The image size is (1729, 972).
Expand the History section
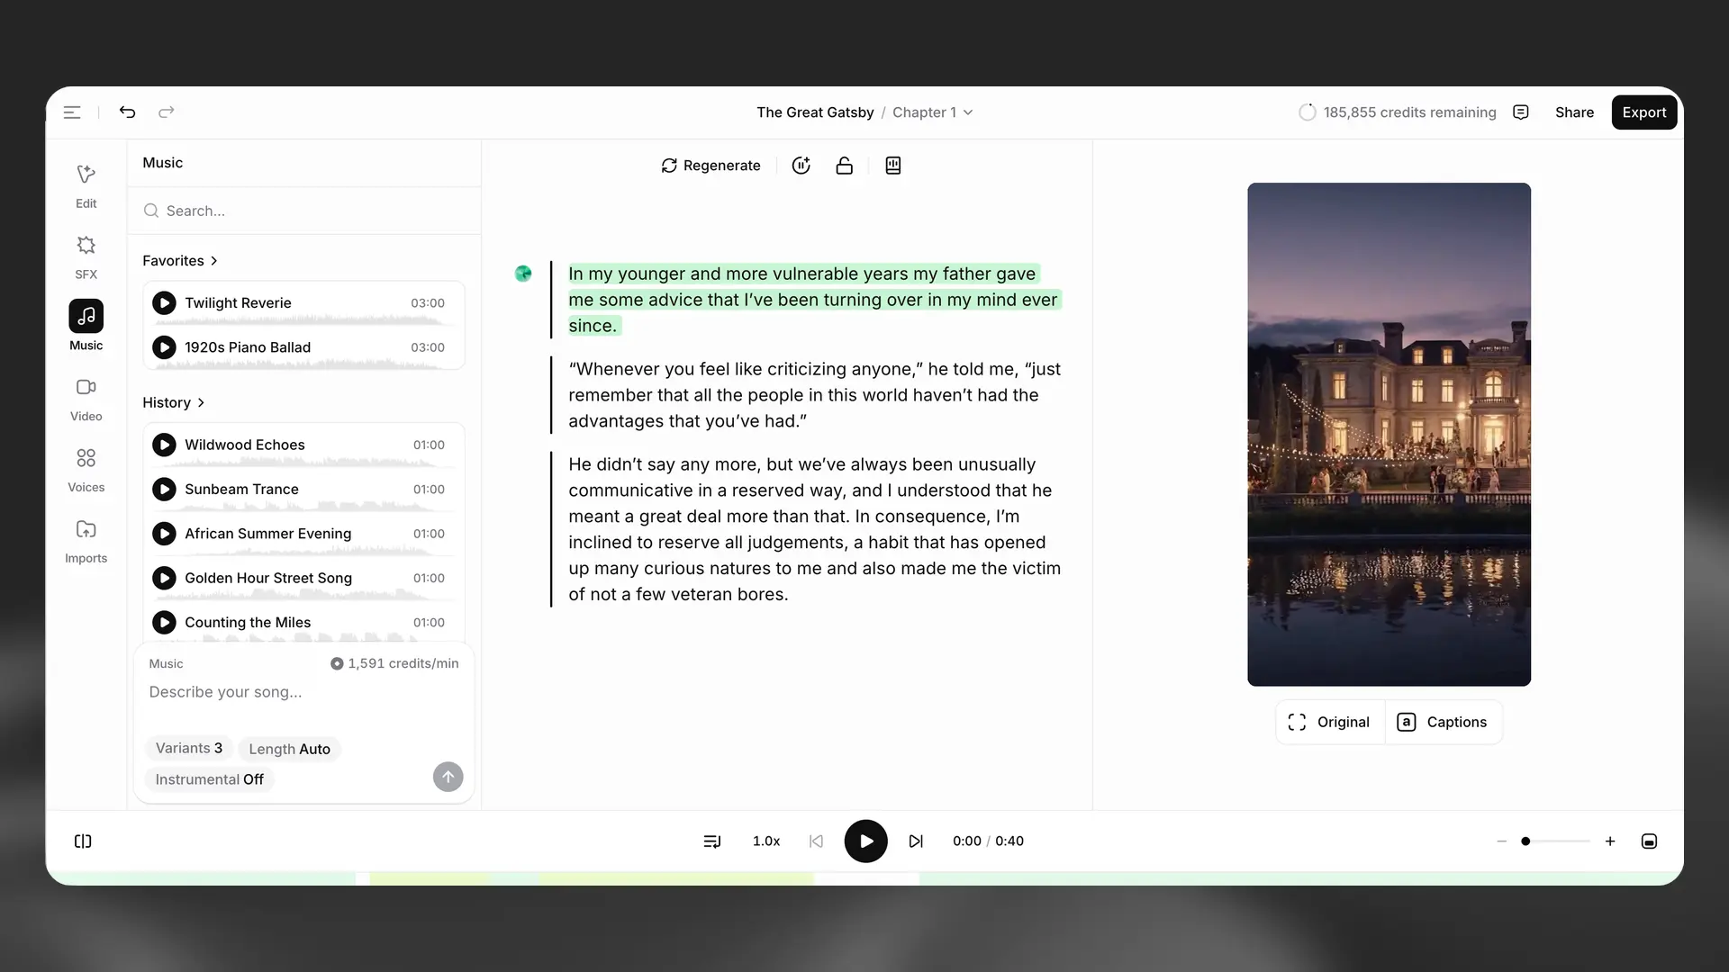coord(174,402)
